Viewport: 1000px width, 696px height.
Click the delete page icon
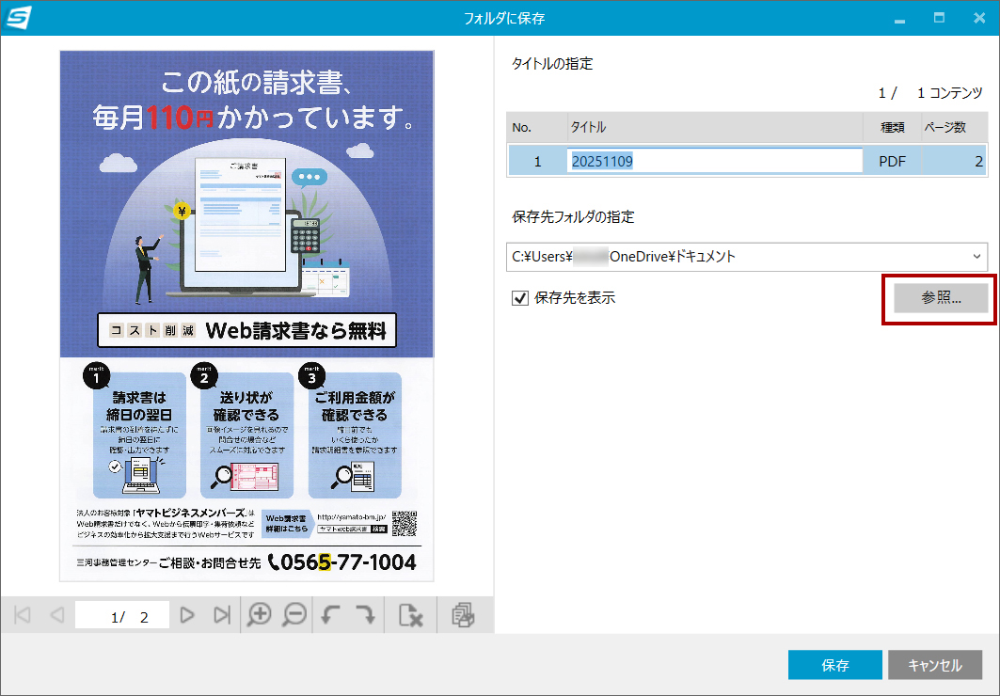pyautogui.click(x=411, y=614)
